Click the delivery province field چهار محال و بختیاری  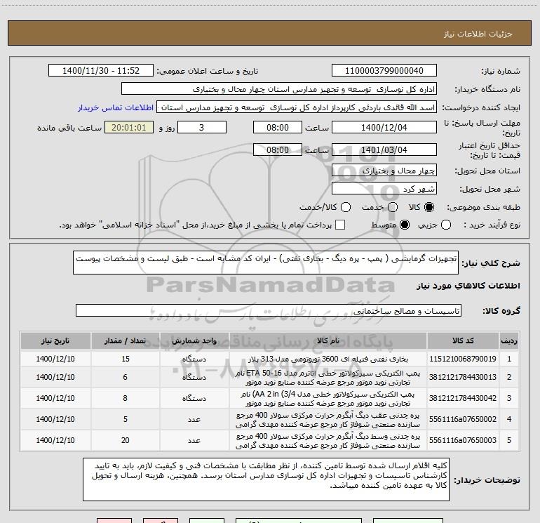[384, 171]
